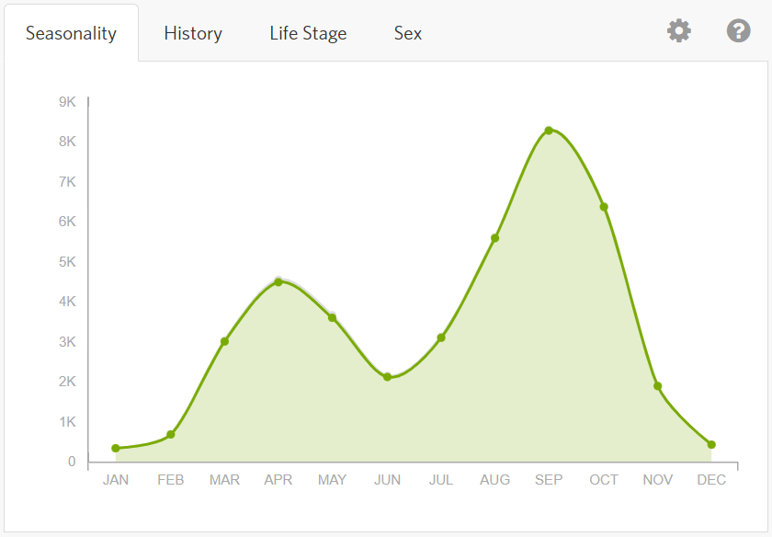Click the SEP label on x-axis
The height and width of the screenshot is (537, 772).
click(x=549, y=480)
